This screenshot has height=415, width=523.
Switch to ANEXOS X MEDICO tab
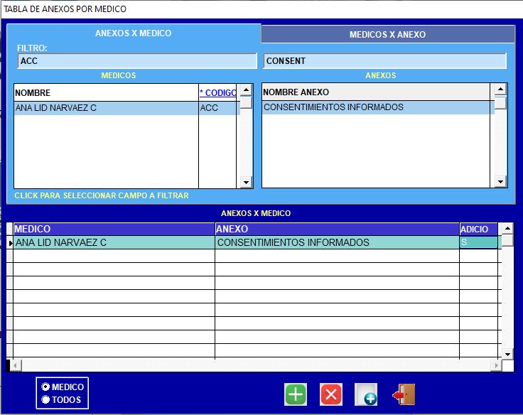pyautogui.click(x=134, y=33)
